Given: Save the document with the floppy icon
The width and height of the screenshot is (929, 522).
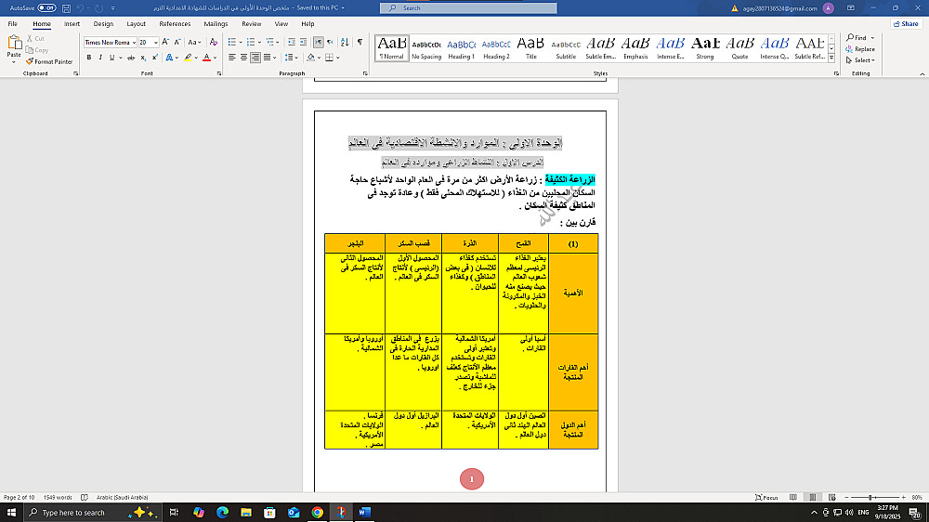Looking at the screenshot, I should (66, 8).
